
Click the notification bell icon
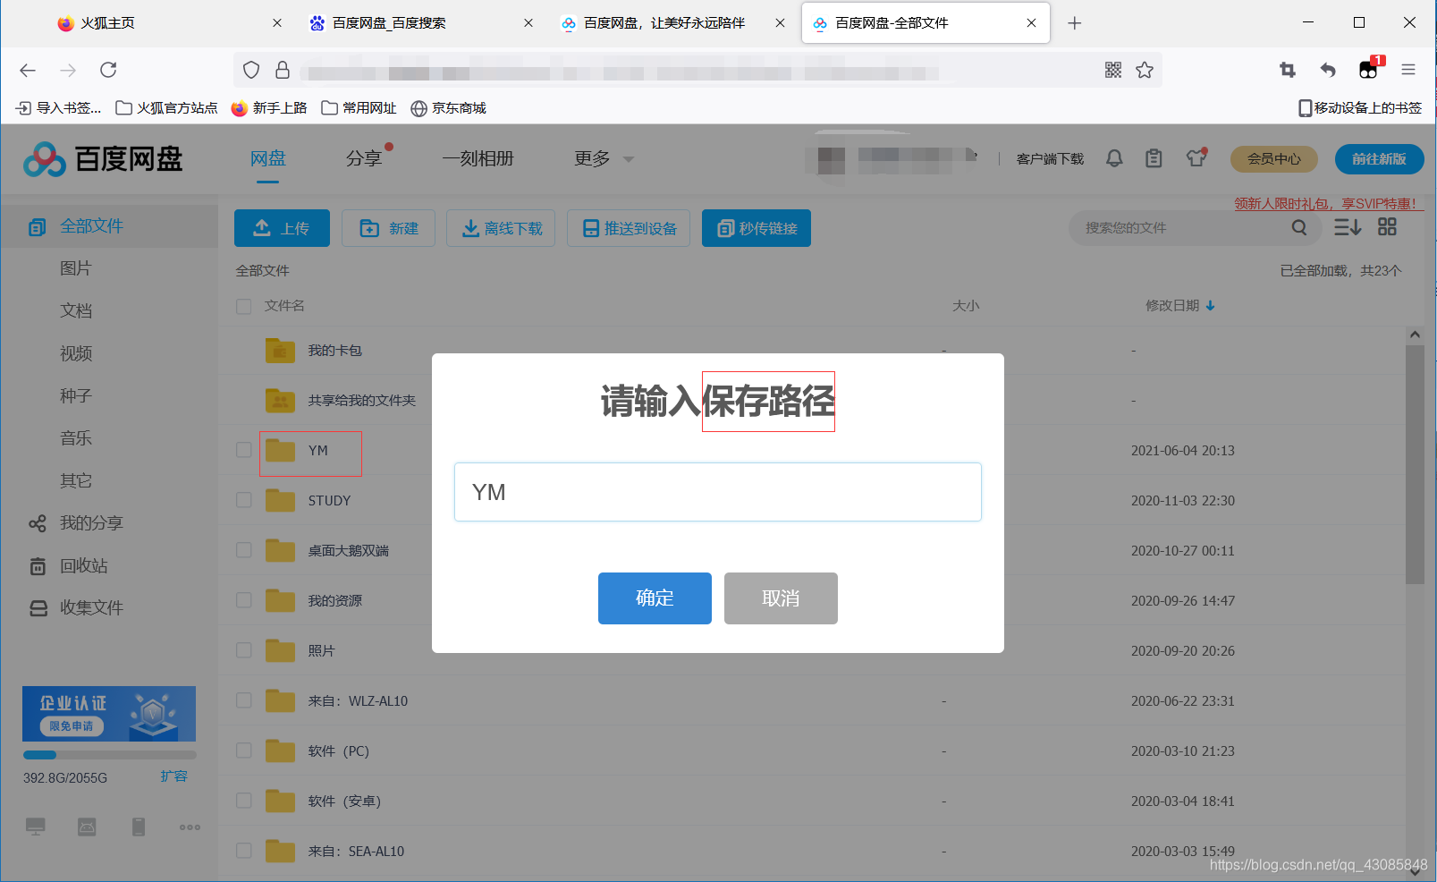tap(1114, 158)
